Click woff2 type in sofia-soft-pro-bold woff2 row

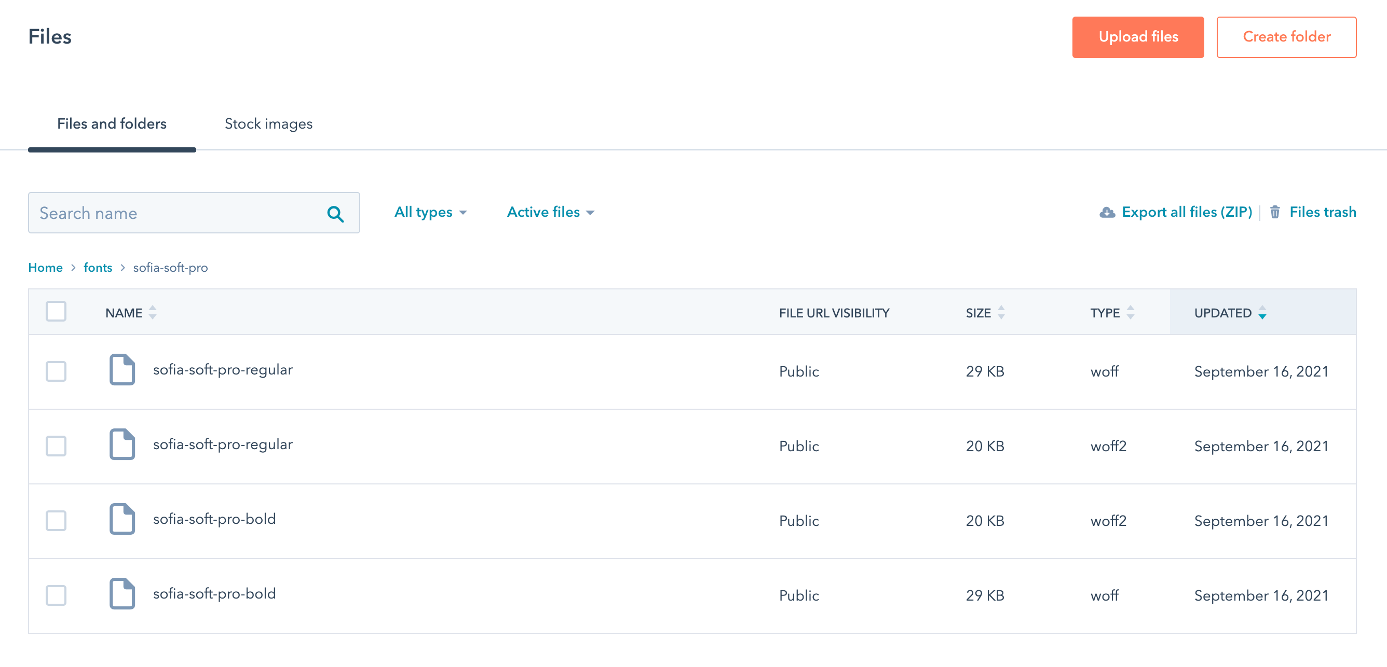click(1108, 521)
